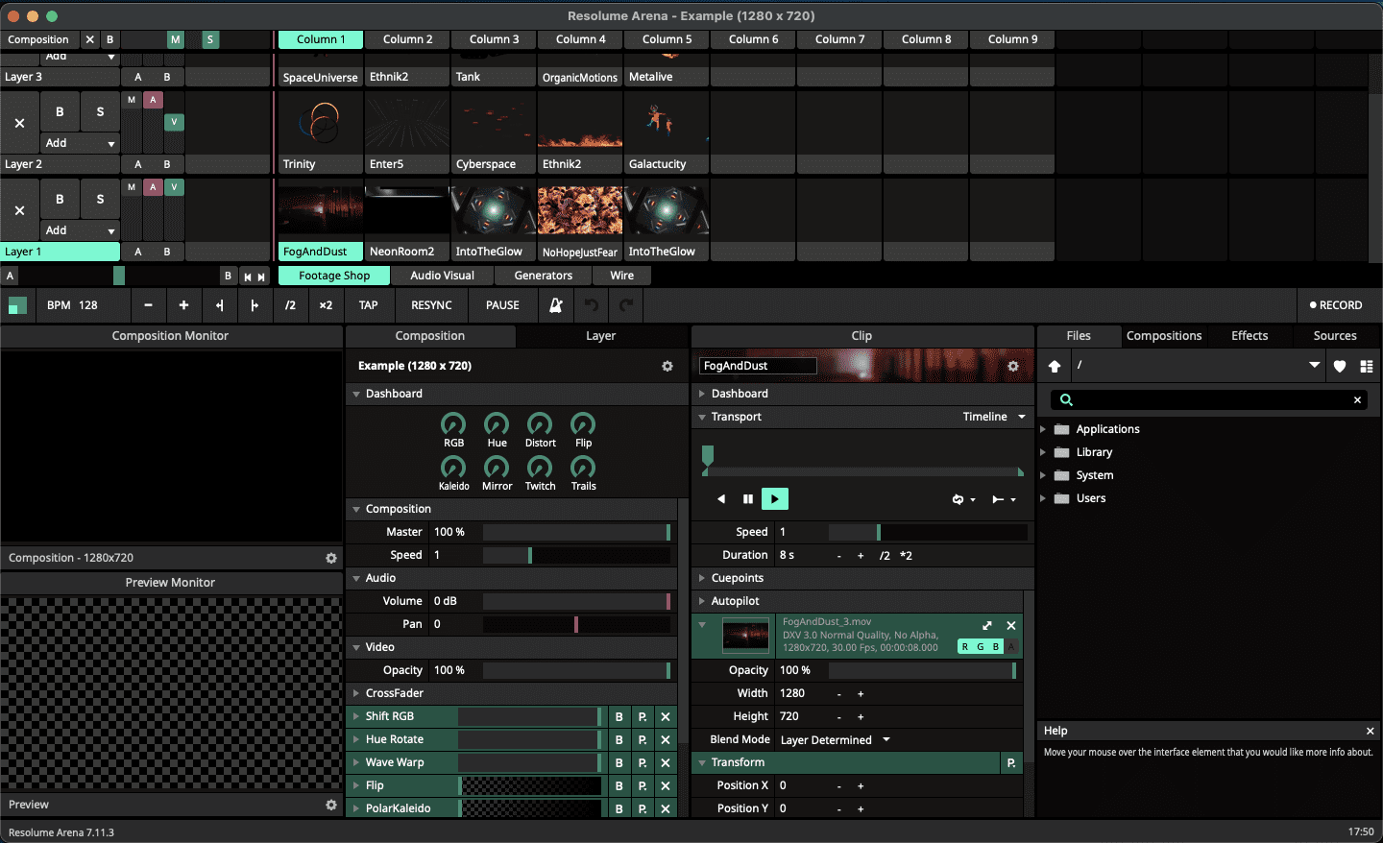Select the NoHopeJustFear clip thumbnail

(580, 210)
